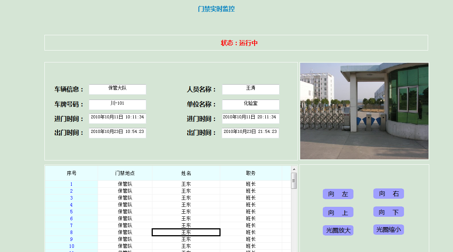Image resolution: width=453 pixels, height=252 pixels.
Task: Click the vehicle 出门时间 field
Action: 117,133
